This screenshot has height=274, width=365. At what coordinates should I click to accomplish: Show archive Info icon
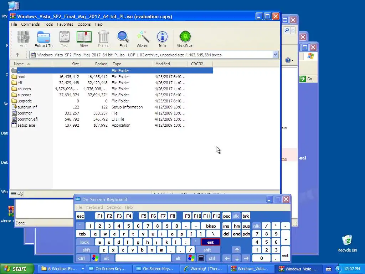(162, 39)
